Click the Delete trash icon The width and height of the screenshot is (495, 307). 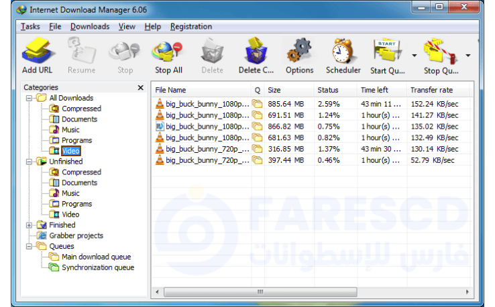point(212,56)
